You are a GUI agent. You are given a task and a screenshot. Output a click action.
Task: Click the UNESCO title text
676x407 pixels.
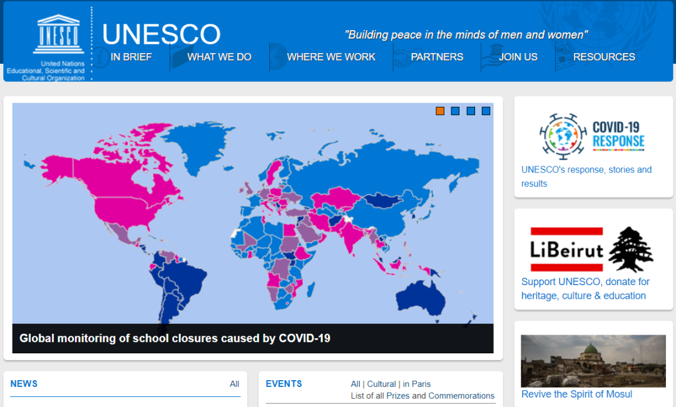click(x=161, y=34)
